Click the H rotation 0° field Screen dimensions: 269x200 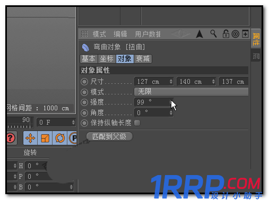point(36,166)
